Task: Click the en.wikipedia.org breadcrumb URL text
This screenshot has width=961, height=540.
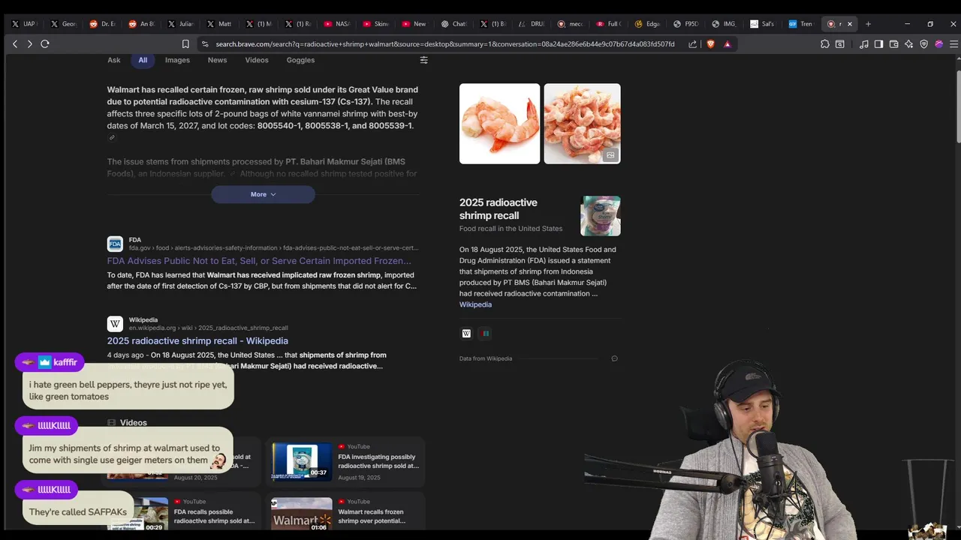Action: [208, 328]
